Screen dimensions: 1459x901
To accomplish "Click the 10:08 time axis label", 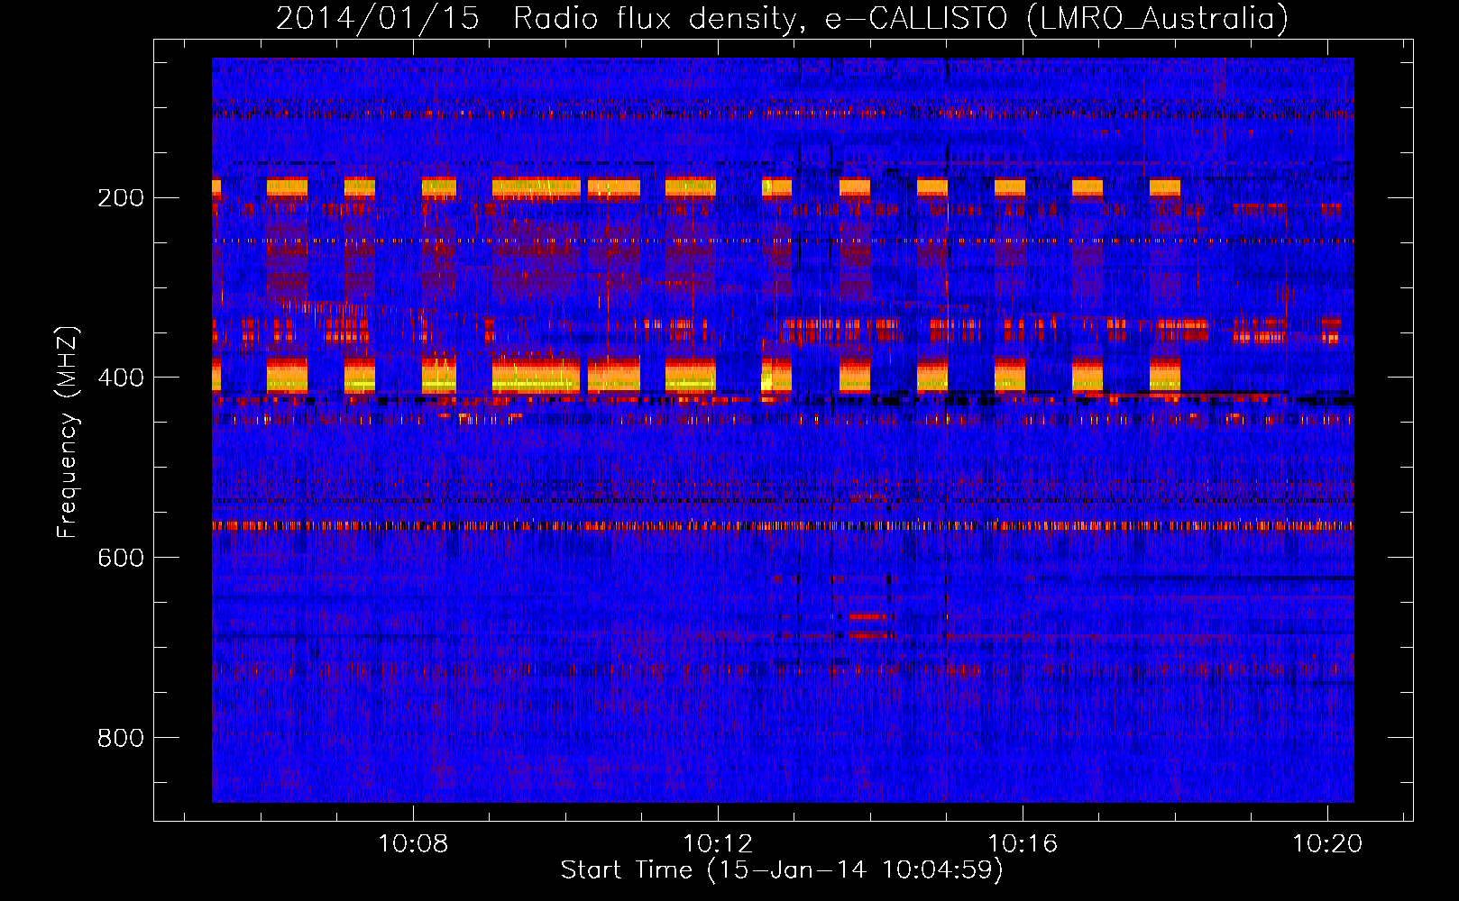I will 413,844.
